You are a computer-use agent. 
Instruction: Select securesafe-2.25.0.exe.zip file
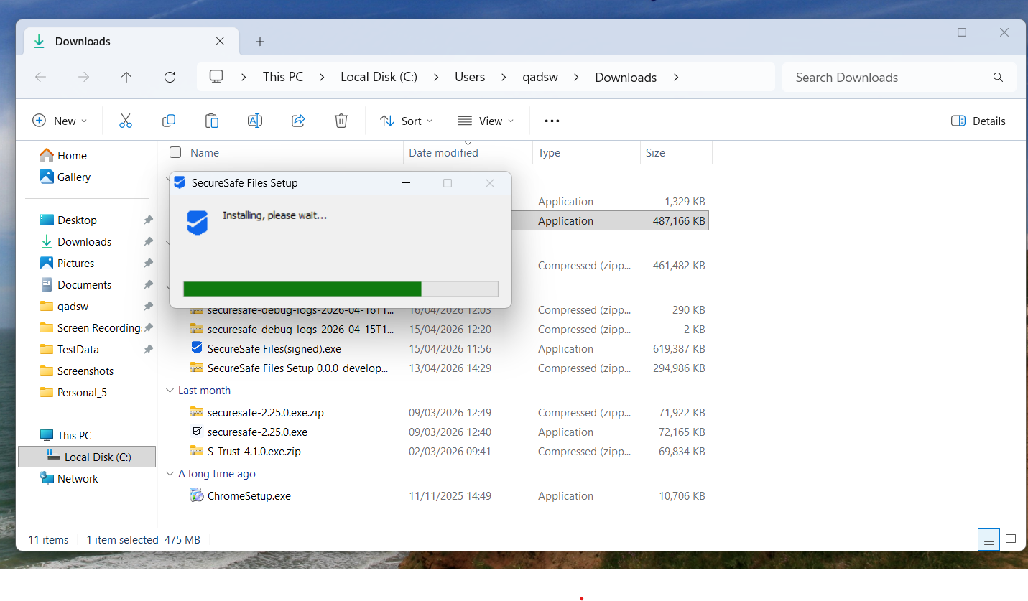point(265,413)
